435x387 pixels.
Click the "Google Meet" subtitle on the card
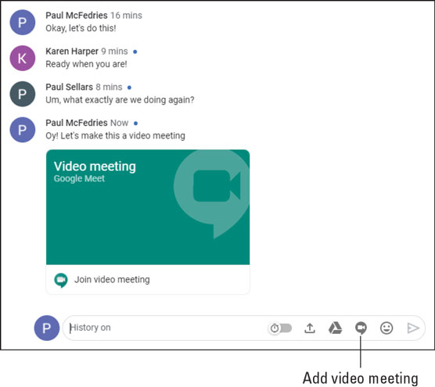(x=79, y=178)
